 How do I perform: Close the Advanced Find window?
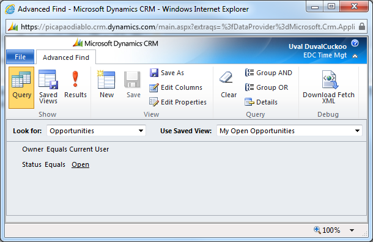pyautogui.click(x=354, y=7)
